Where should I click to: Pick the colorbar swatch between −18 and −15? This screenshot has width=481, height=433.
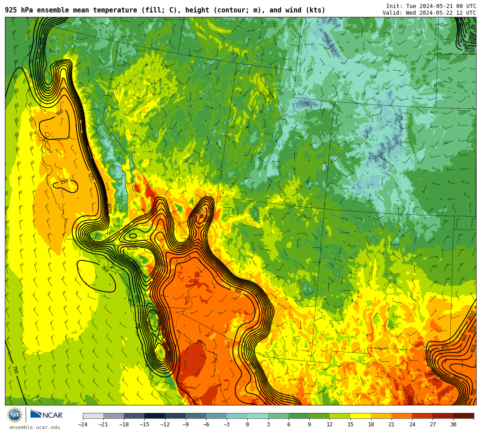pyautogui.click(x=135, y=416)
